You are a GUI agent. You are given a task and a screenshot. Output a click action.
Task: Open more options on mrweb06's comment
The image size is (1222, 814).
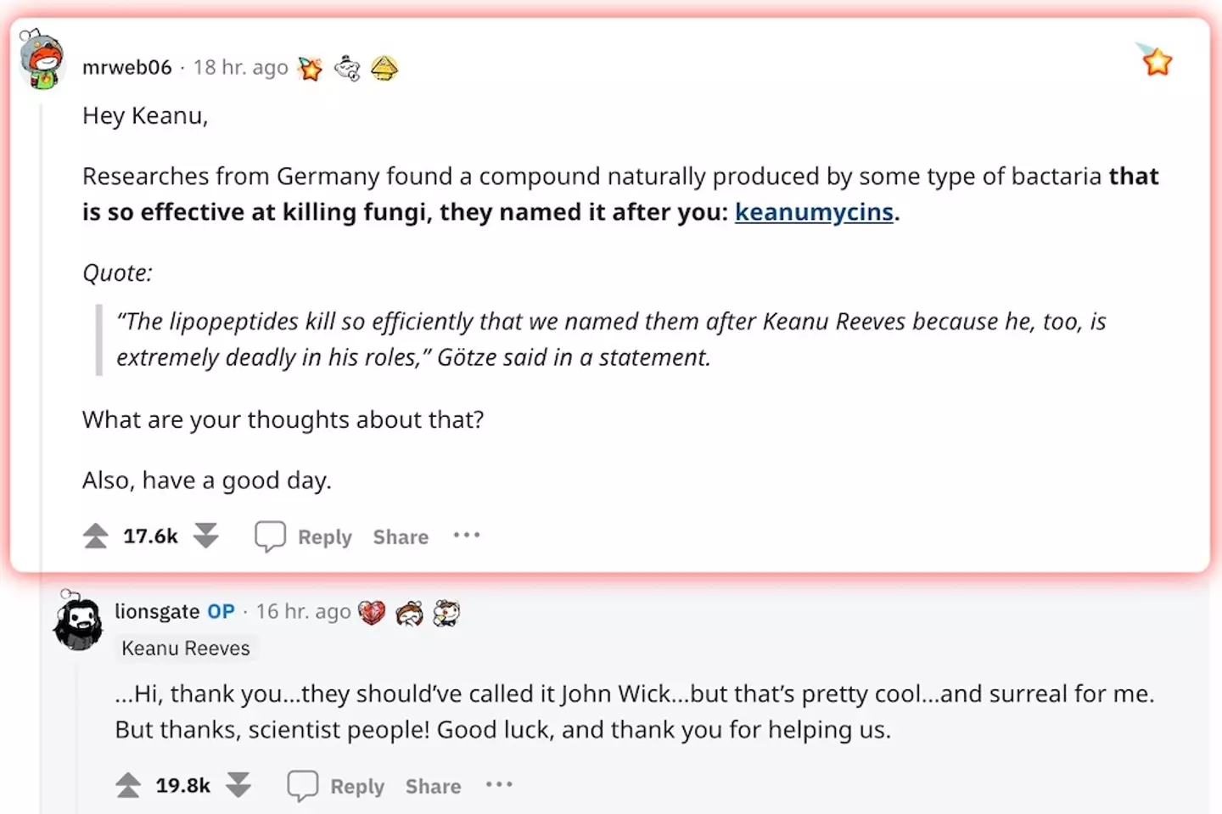click(x=467, y=536)
